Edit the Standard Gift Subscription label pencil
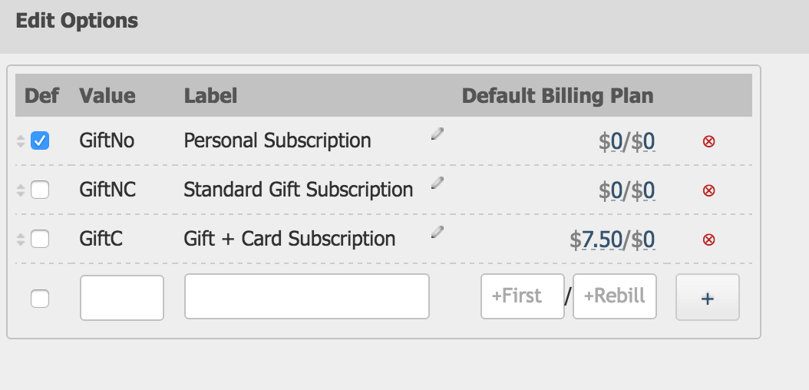The image size is (809, 390). (438, 183)
